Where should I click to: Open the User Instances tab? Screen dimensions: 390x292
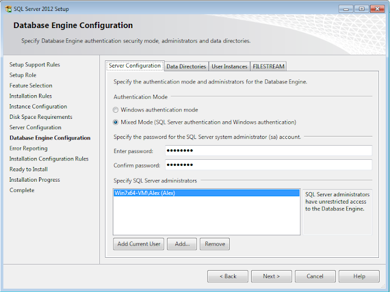click(x=229, y=66)
